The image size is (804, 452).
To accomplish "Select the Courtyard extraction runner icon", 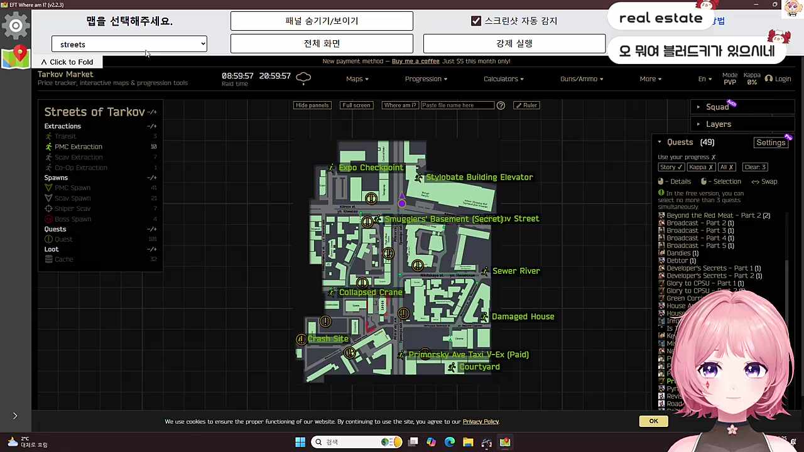I will pyautogui.click(x=452, y=367).
